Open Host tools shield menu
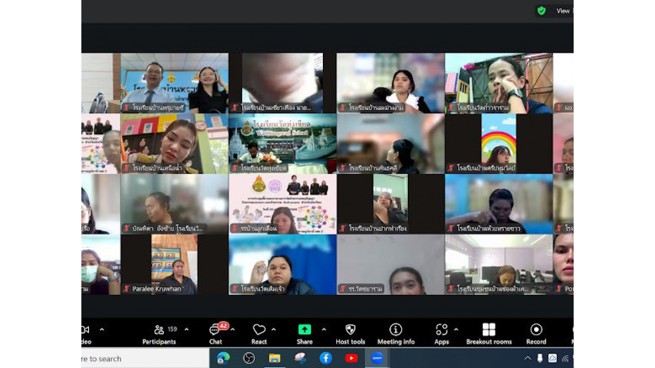Image resolution: width=655 pixels, height=368 pixels. click(x=351, y=333)
